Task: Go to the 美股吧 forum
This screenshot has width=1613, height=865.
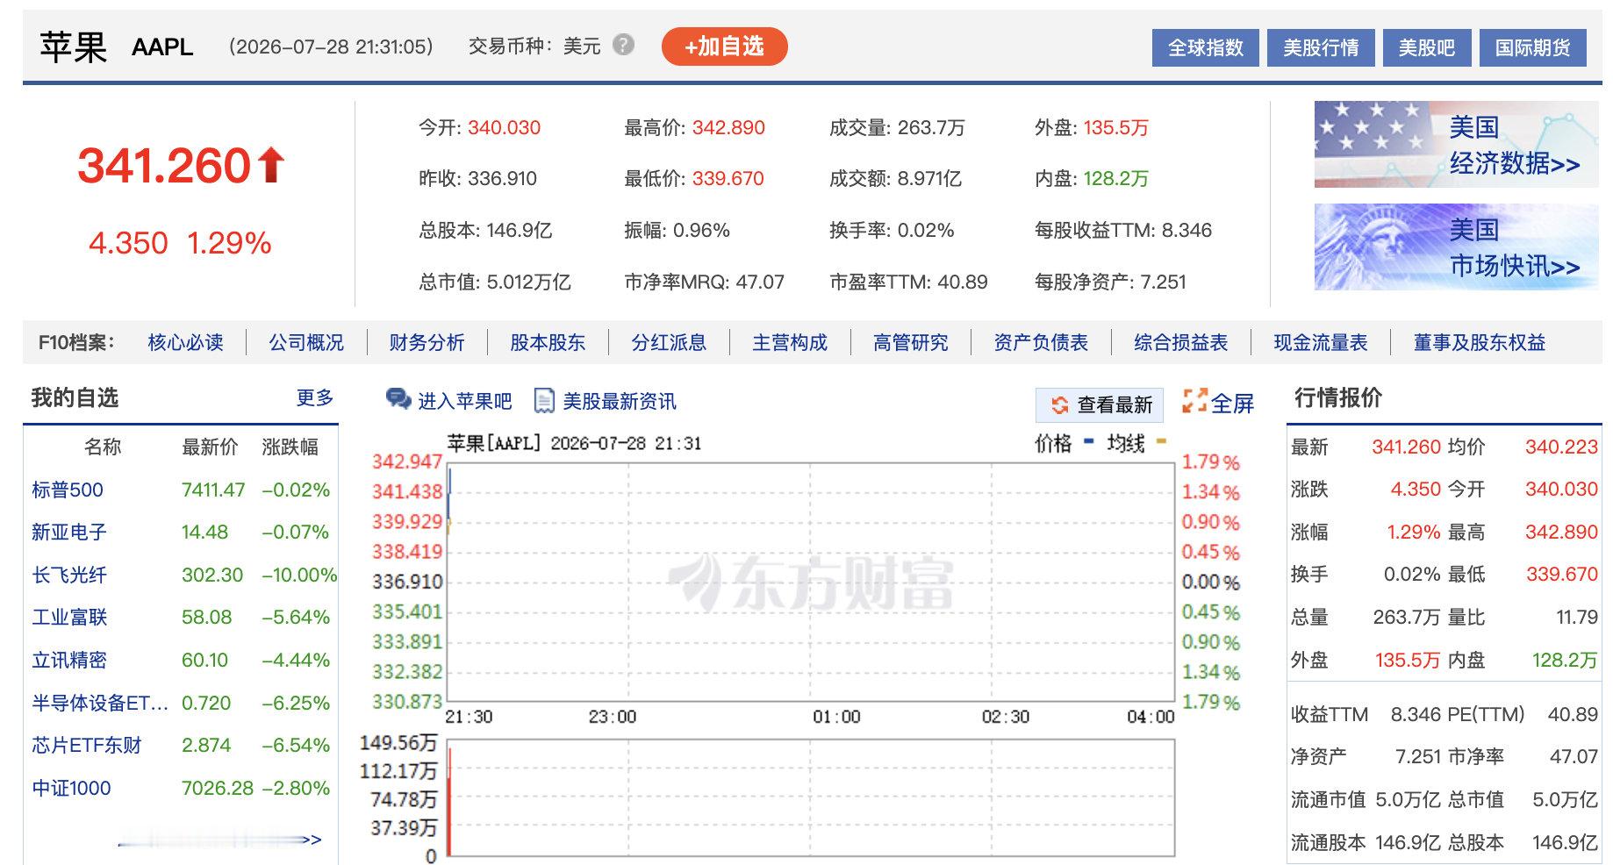Action: pos(1426,47)
